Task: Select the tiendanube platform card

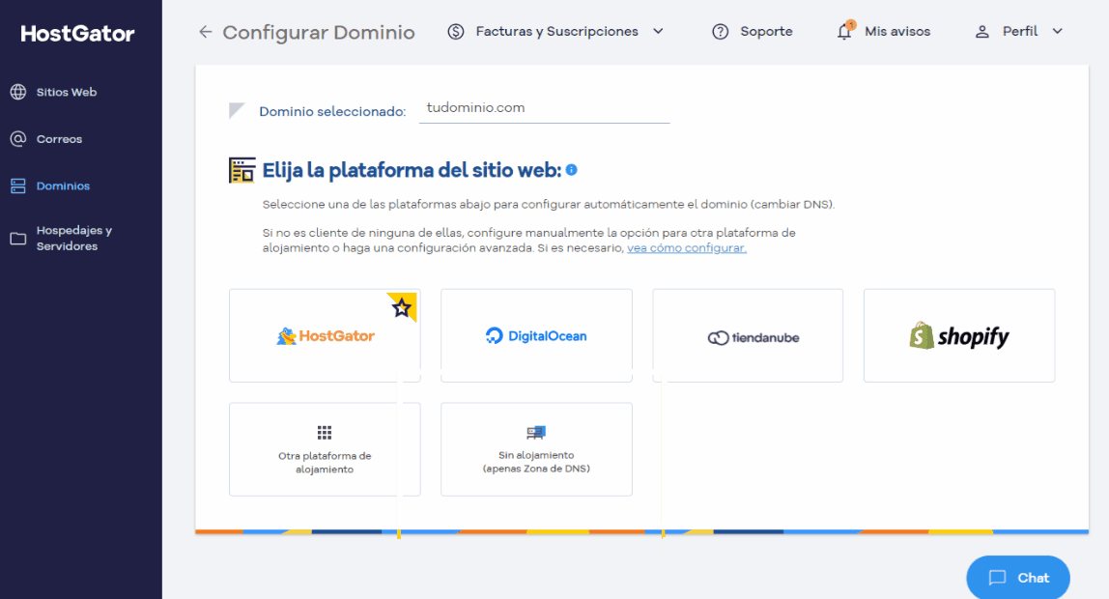Action: pos(748,335)
